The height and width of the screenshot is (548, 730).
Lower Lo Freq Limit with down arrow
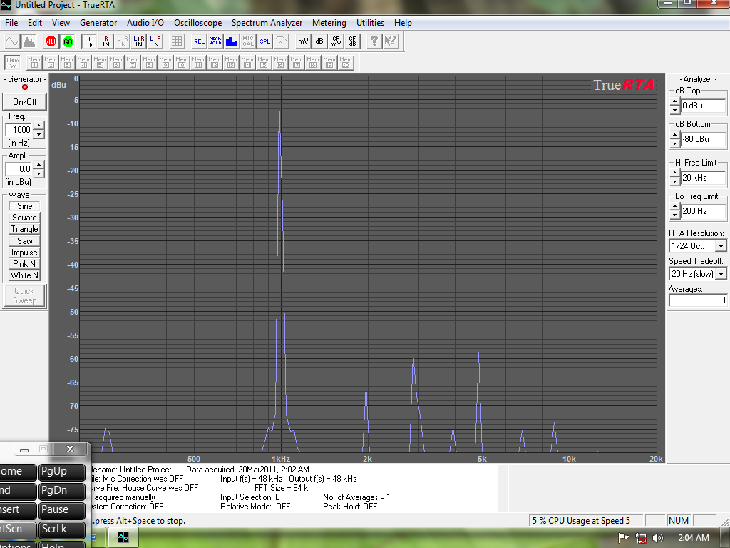tap(675, 215)
